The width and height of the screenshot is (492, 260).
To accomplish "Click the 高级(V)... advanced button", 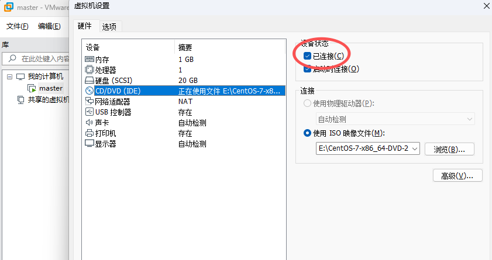I will click(457, 176).
